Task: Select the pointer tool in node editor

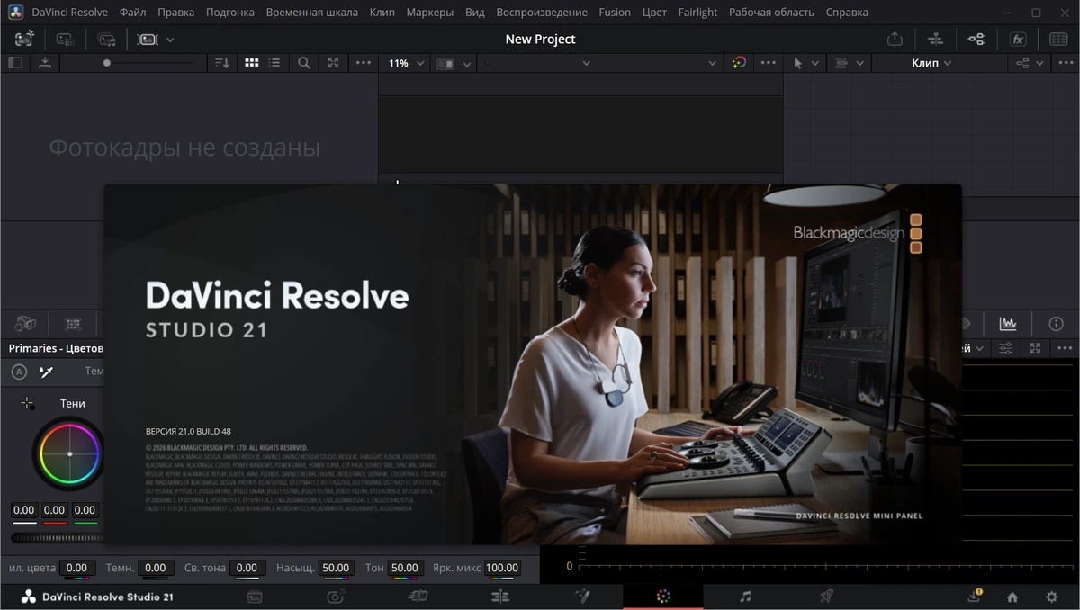Action: pos(798,63)
